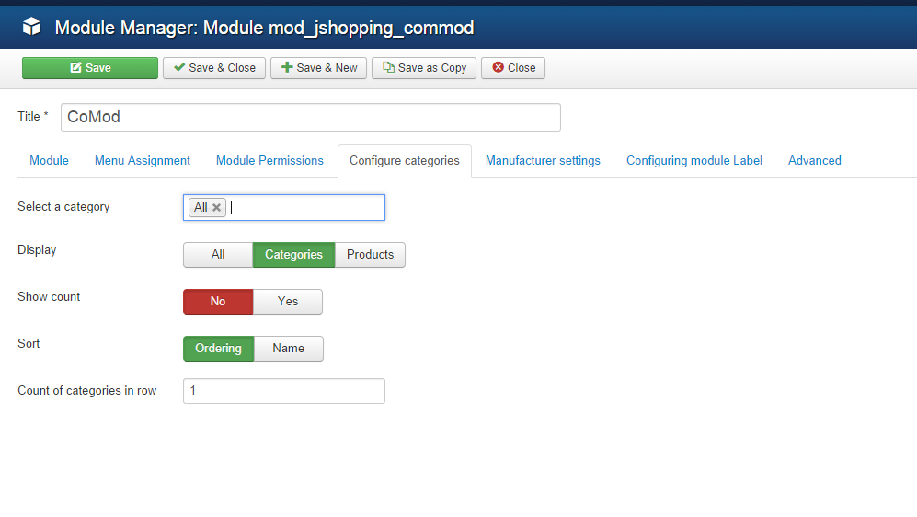
Task: Choose Save as Copy
Action: click(424, 68)
